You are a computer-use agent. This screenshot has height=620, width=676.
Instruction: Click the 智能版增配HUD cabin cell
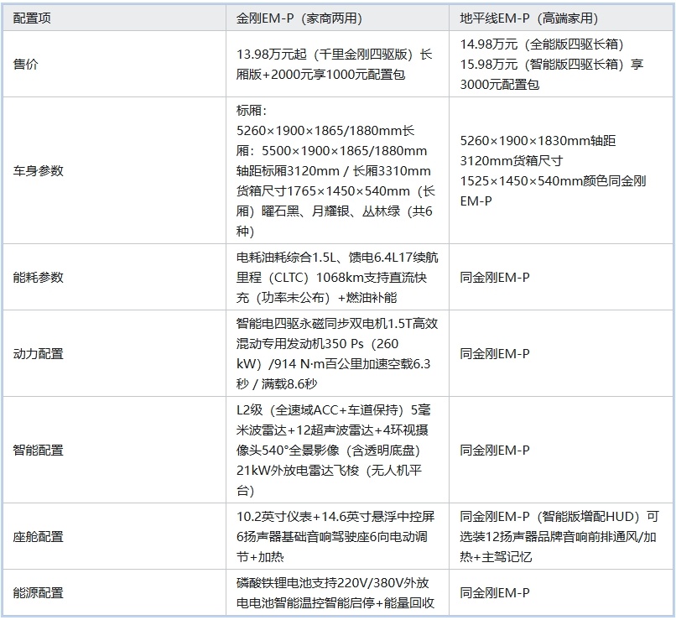(559, 537)
